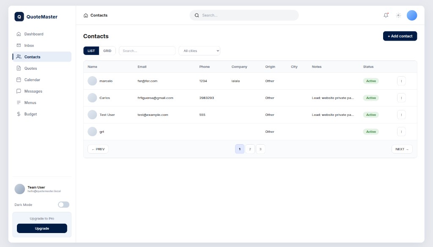This screenshot has width=433, height=247.
Task: Toggle the Dark Mode switch
Action: pyautogui.click(x=63, y=205)
